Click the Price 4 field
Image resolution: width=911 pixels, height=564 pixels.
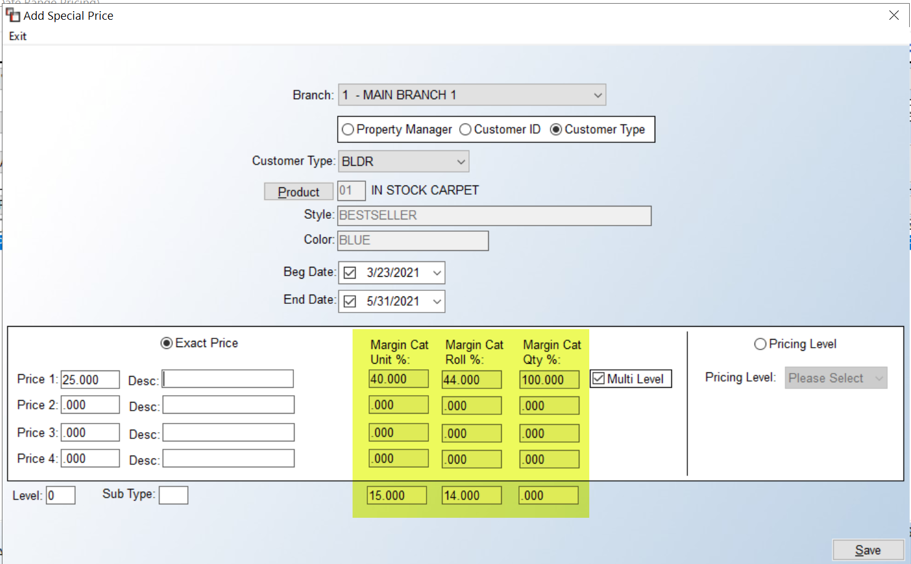pyautogui.click(x=90, y=459)
